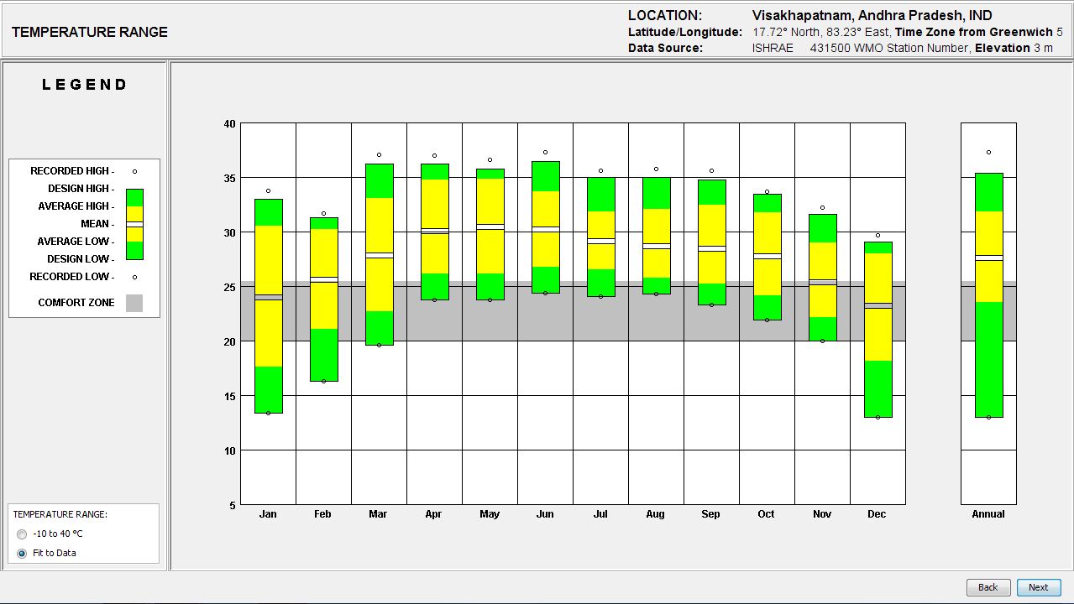Click the recorded high dot above the January bar

269,191
